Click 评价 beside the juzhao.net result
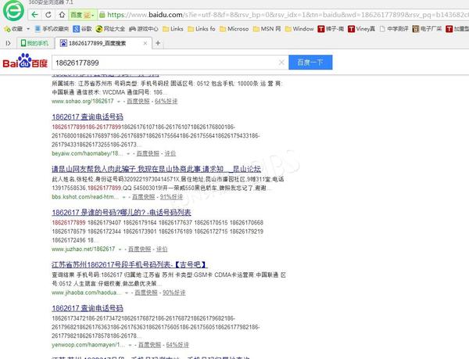 tap(162, 250)
